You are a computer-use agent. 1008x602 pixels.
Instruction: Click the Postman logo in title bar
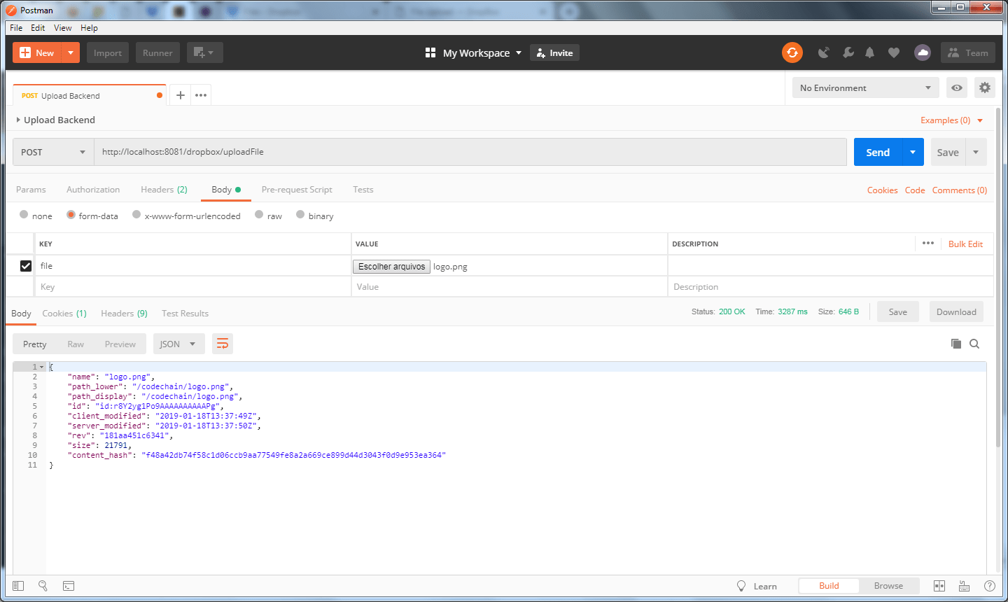[x=11, y=10]
